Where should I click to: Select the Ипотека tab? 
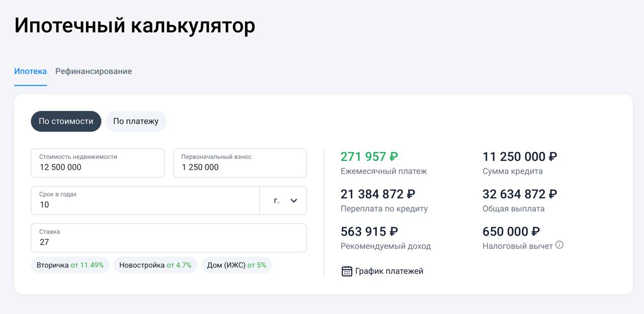coord(30,71)
